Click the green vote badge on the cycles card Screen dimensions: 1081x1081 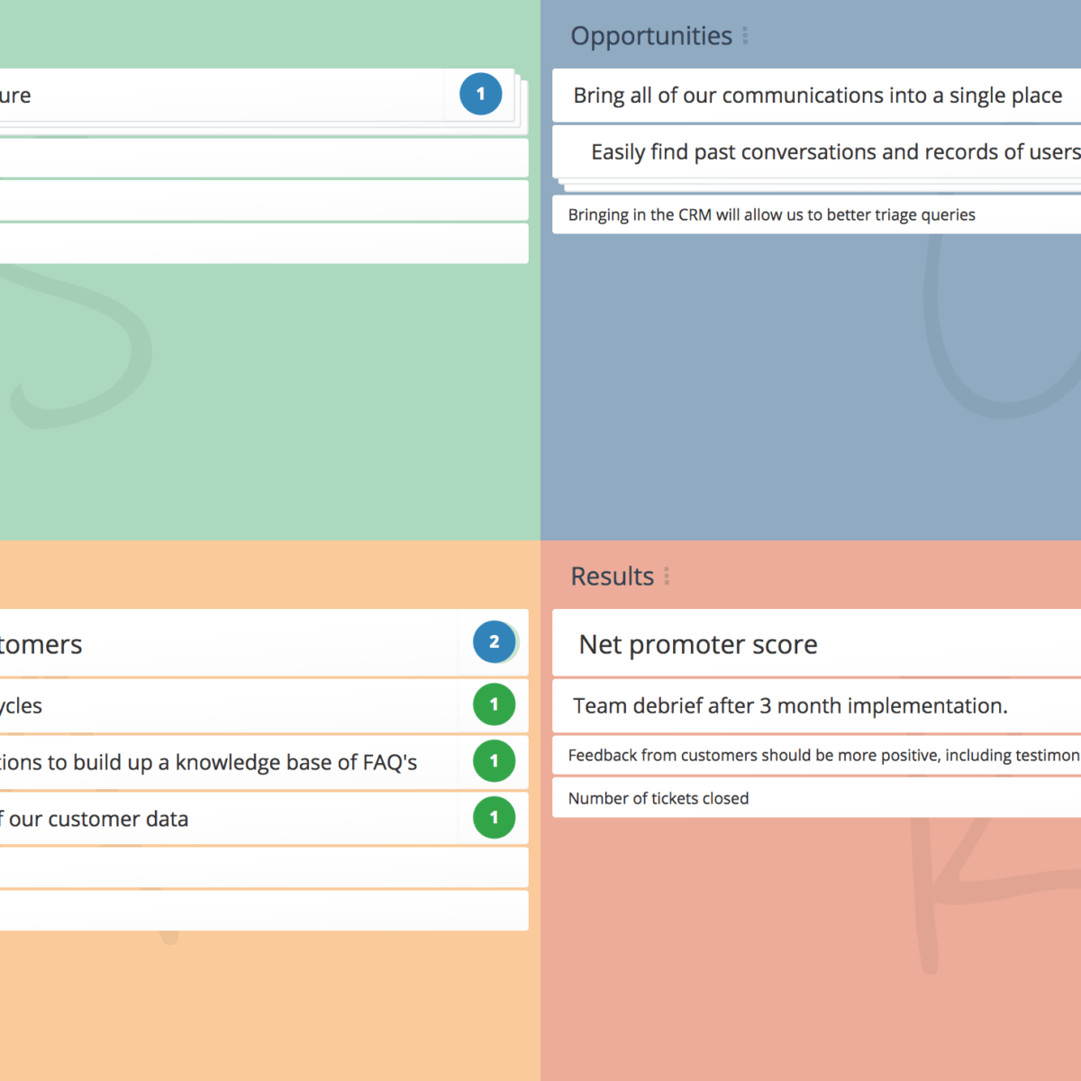pos(493,705)
